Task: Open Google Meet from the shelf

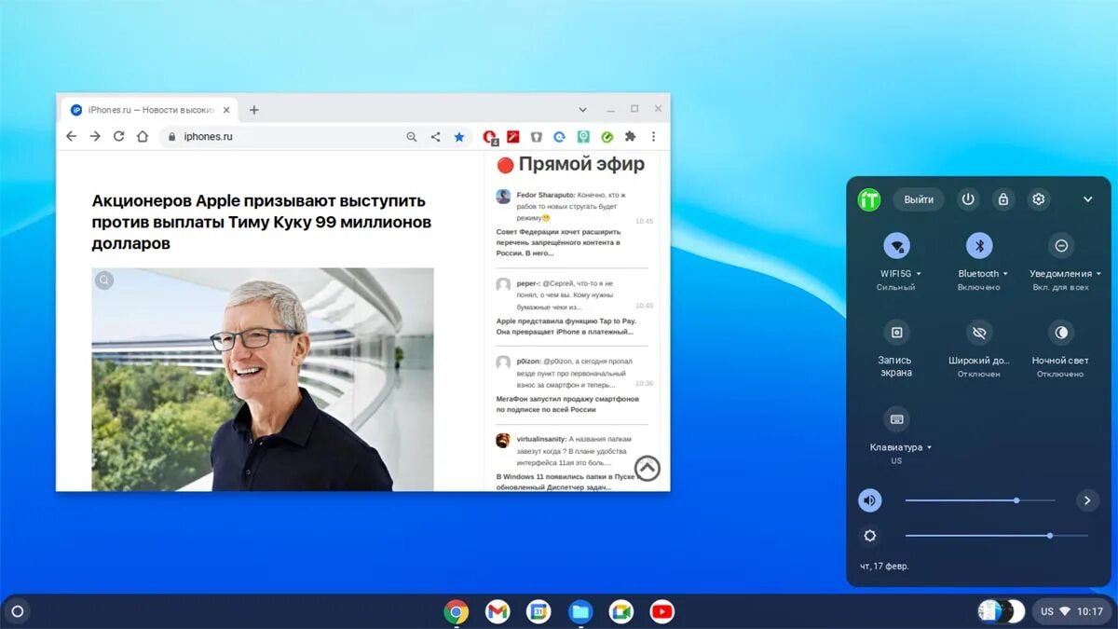Action: (x=621, y=612)
